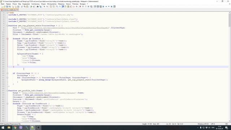Toggle the Document Map panel button
Screen dimensions: 231x130
pos(68,6)
